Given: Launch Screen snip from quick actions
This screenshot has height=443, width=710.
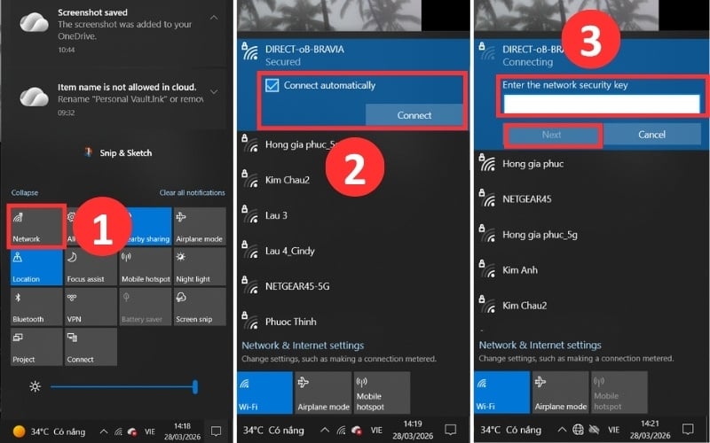Looking at the screenshot, I should point(199,307).
